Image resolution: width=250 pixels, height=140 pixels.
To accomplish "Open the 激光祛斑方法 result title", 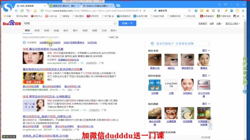I will pyautogui.click(x=47, y=116).
